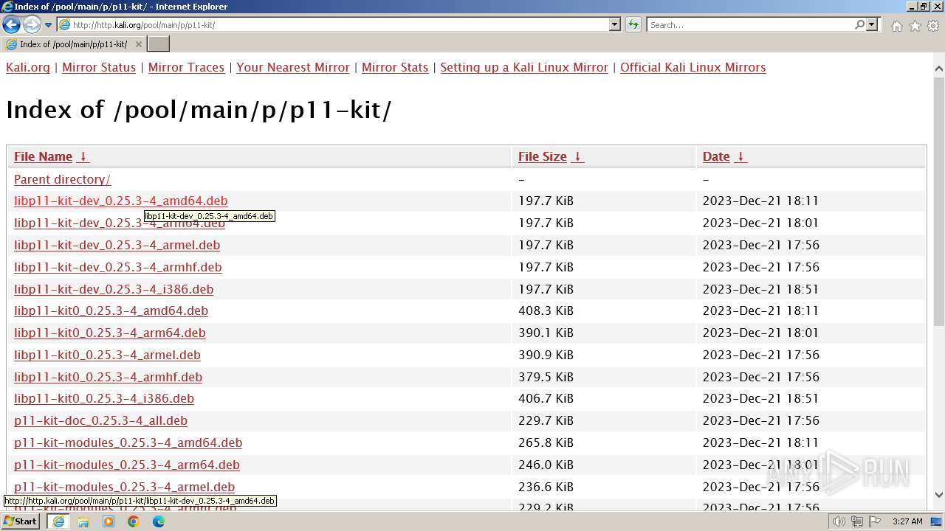Expand the address bar autocomplete dropdown
Image resolution: width=945 pixels, height=531 pixels.
pyautogui.click(x=615, y=24)
